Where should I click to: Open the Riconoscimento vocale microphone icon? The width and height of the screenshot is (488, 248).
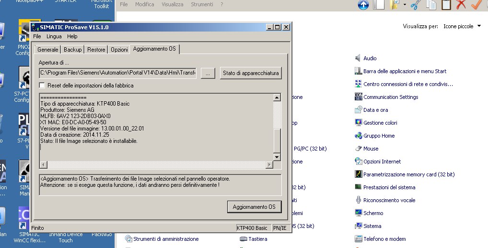coord(358,200)
